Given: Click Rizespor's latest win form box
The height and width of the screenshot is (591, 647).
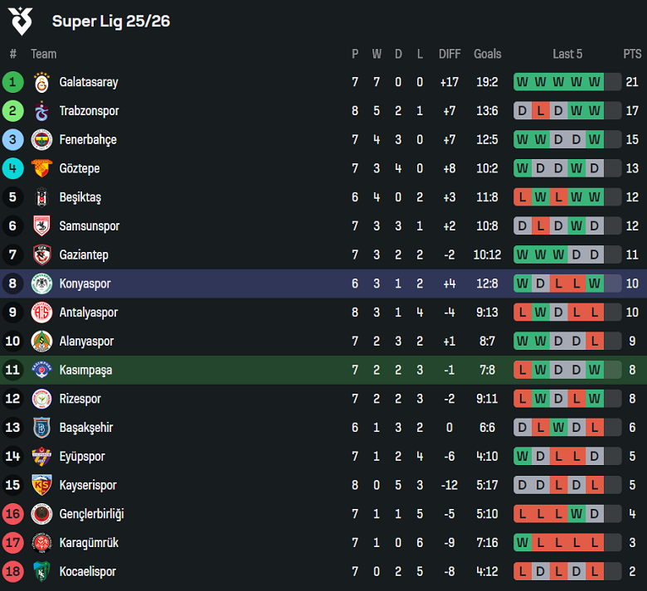Looking at the screenshot, I should pos(594,399).
